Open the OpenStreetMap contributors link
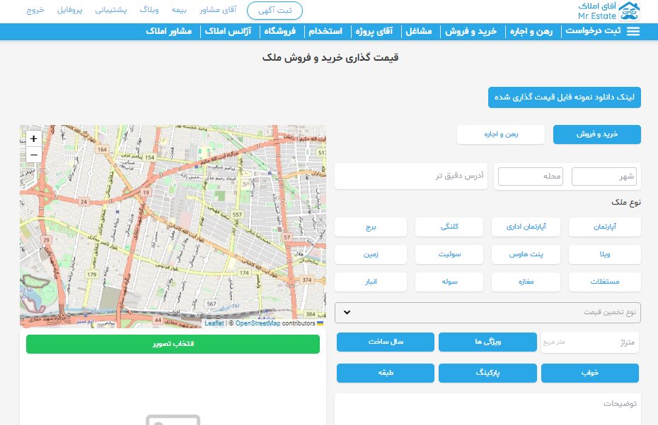658x425 pixels. pyautogui.click(x=258, y=323)
